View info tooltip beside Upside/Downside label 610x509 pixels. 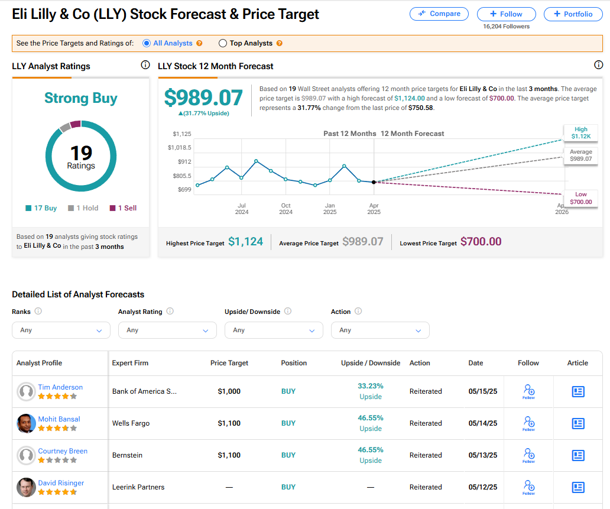pyautogui.click(x=288, y=311)
